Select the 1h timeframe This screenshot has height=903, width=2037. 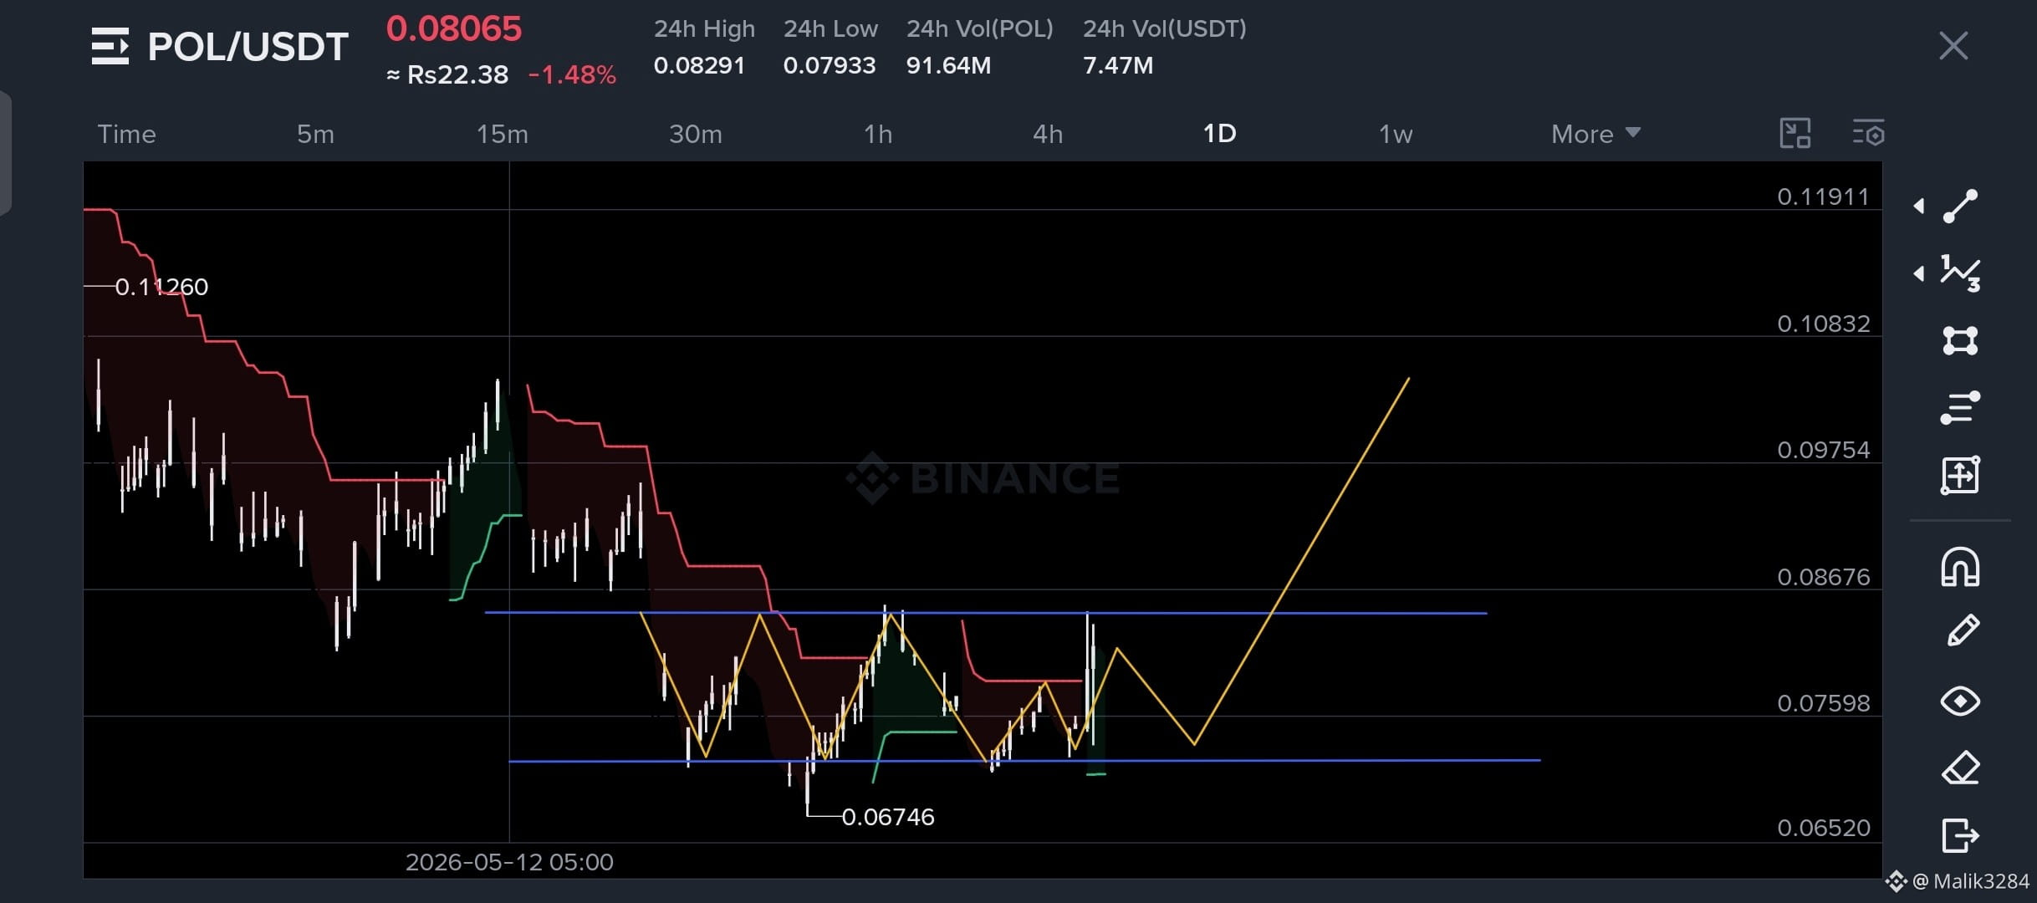(878, 134)
